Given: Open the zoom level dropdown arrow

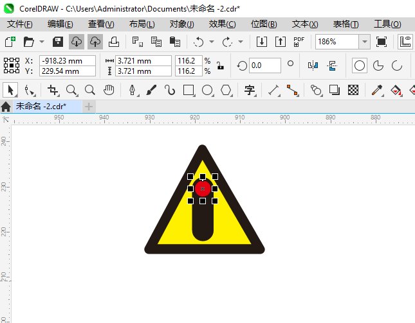Looking at the screenshot, I should tap(364, 42).
